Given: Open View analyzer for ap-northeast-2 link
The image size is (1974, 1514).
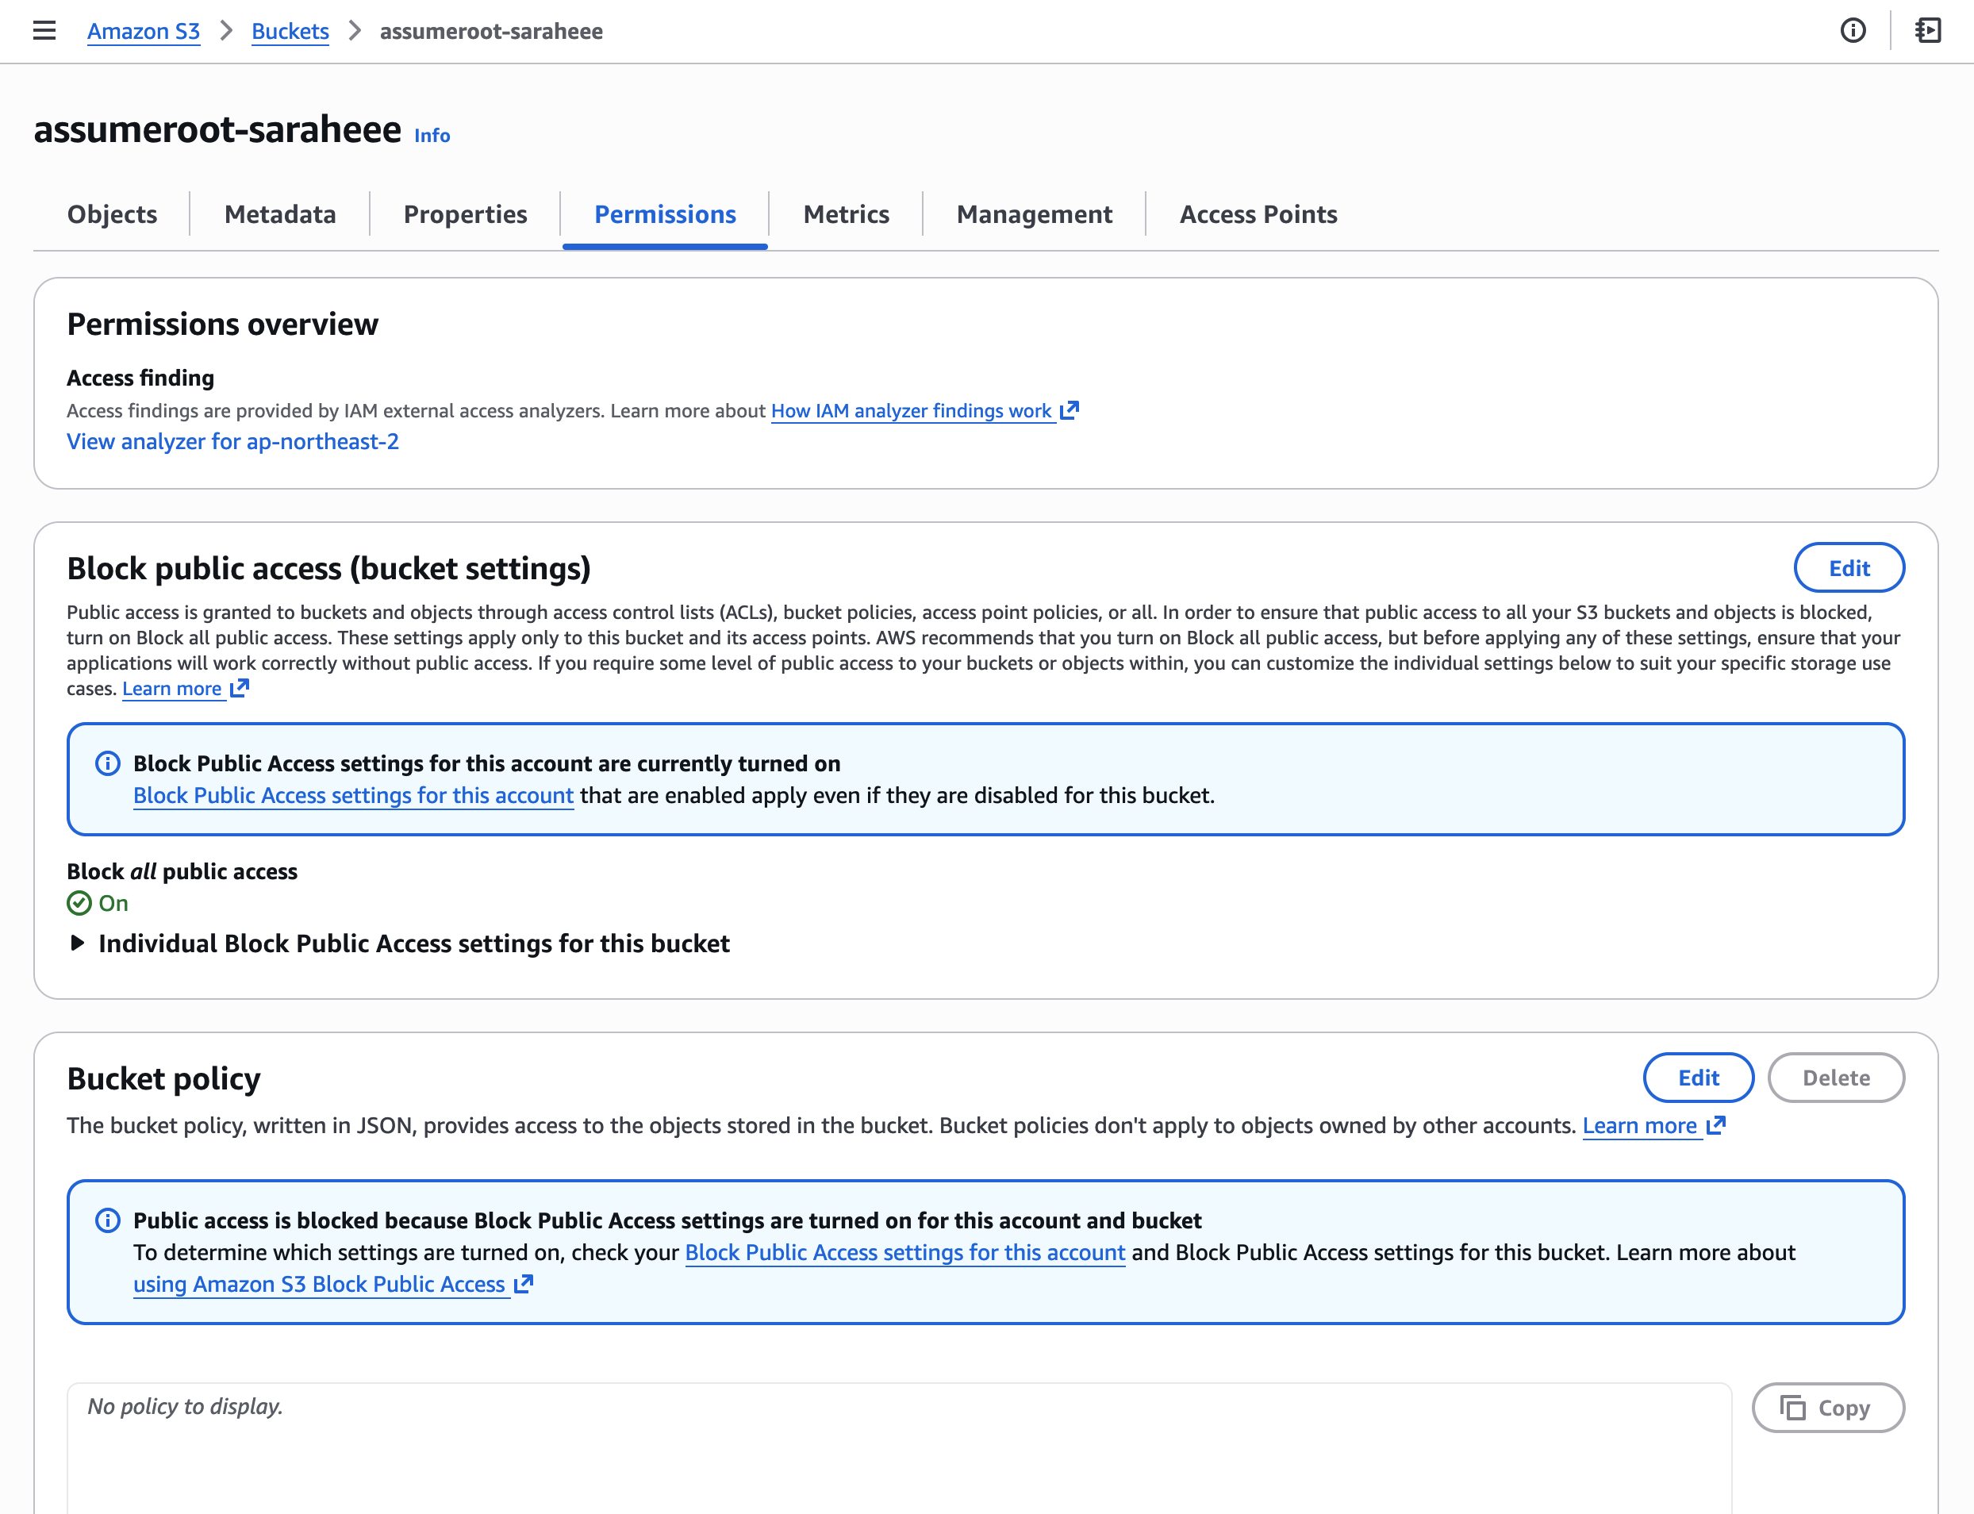Looking at the screenshot, I should (232, 441).
